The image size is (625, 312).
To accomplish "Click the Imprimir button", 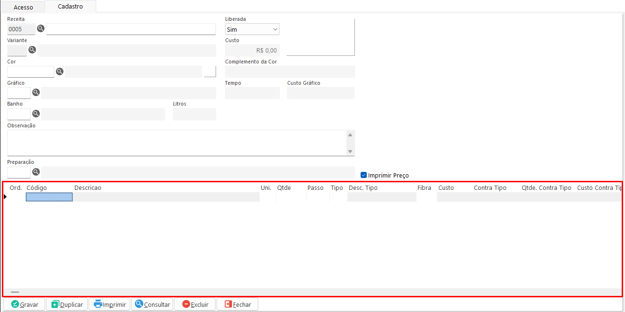I will click(109, 304).
